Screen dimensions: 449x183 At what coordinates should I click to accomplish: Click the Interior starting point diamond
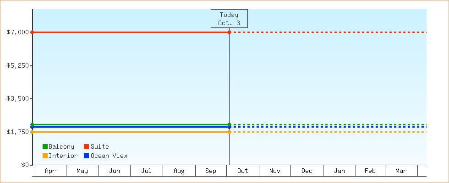[x=32, y=132]
